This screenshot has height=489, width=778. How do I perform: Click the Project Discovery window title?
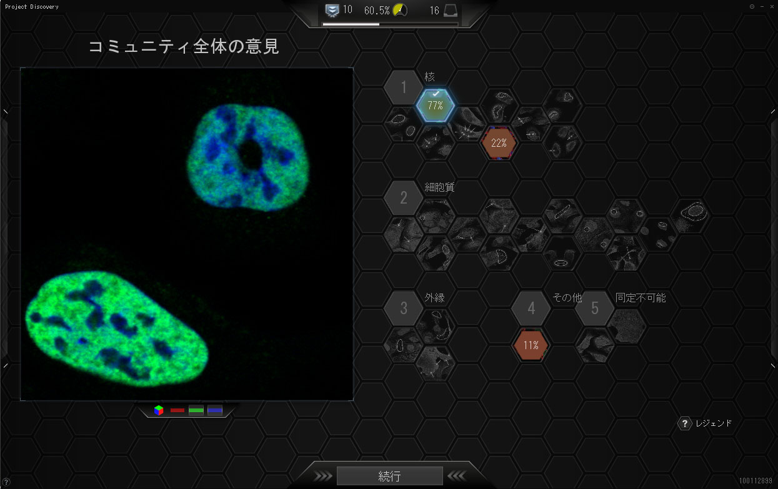pyautogui.click(x=32, y=6)
